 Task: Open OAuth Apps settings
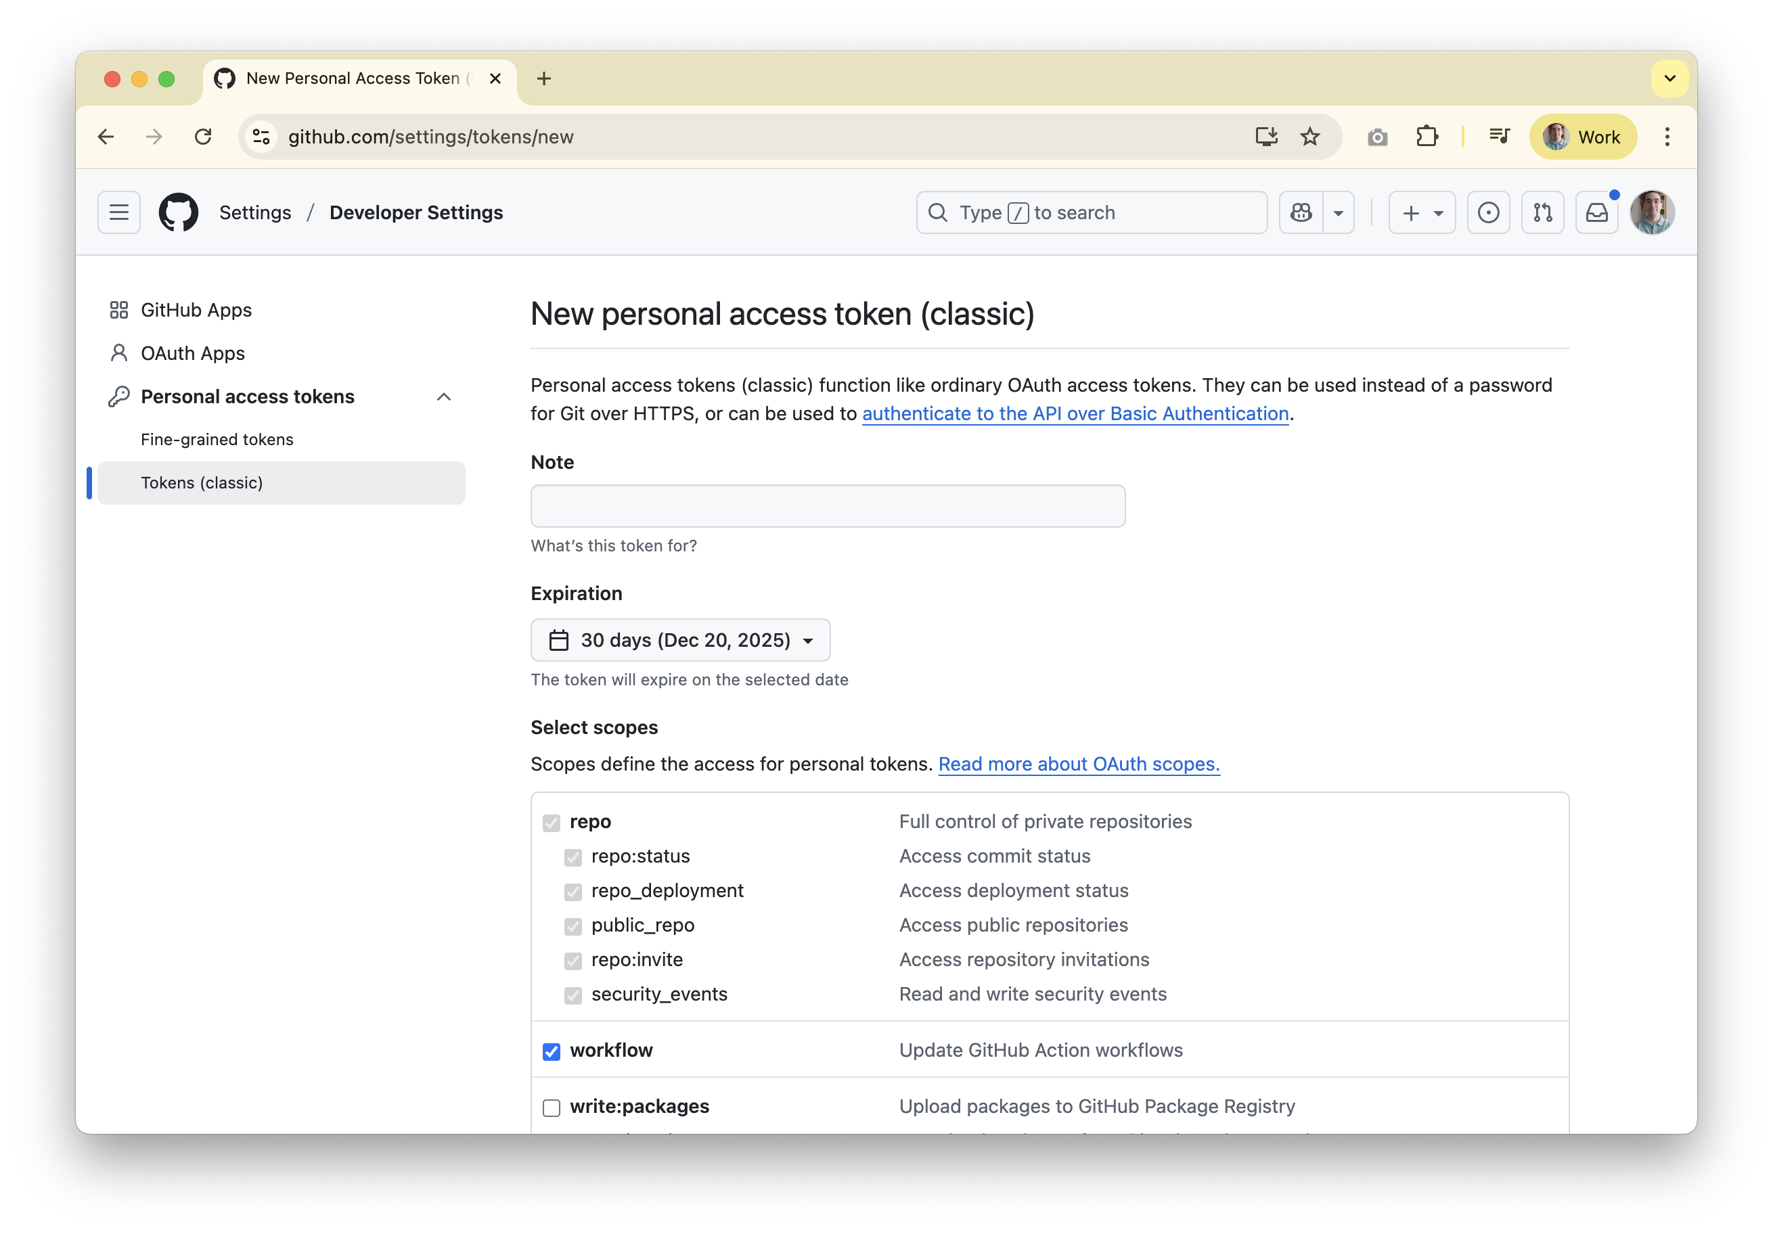pyautogui.click(x=192, y=353)
